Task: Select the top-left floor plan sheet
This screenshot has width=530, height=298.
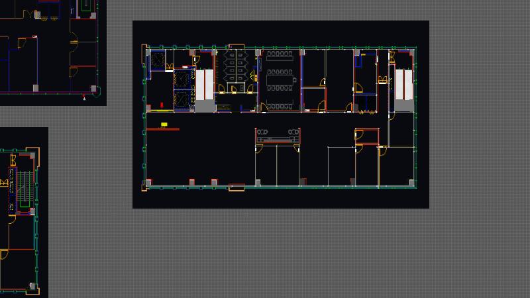Action: (x=50, y=50)
